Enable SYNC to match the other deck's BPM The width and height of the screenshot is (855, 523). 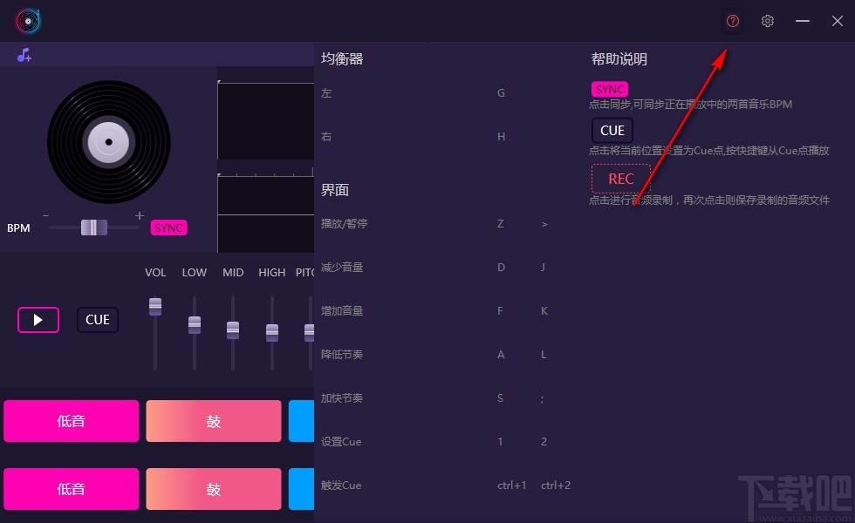(168, 227)
